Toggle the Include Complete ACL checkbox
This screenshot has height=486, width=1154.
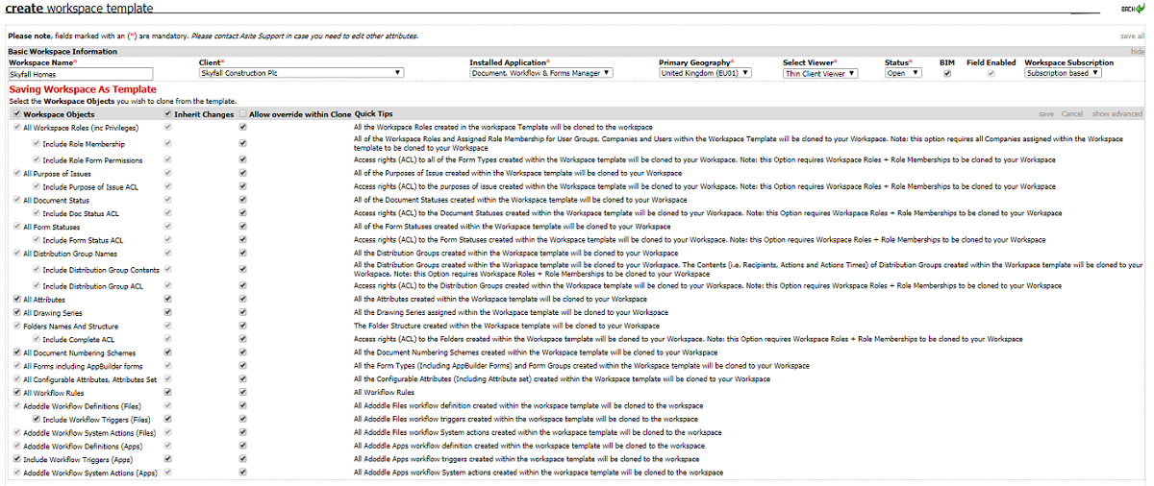[36, 339]
